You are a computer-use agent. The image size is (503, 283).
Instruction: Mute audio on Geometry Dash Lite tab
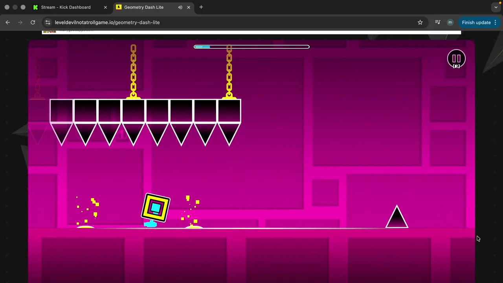(x=180, y=7)
